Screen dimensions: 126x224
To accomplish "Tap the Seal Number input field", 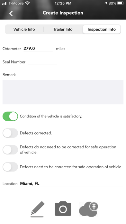I will (42, 62).
